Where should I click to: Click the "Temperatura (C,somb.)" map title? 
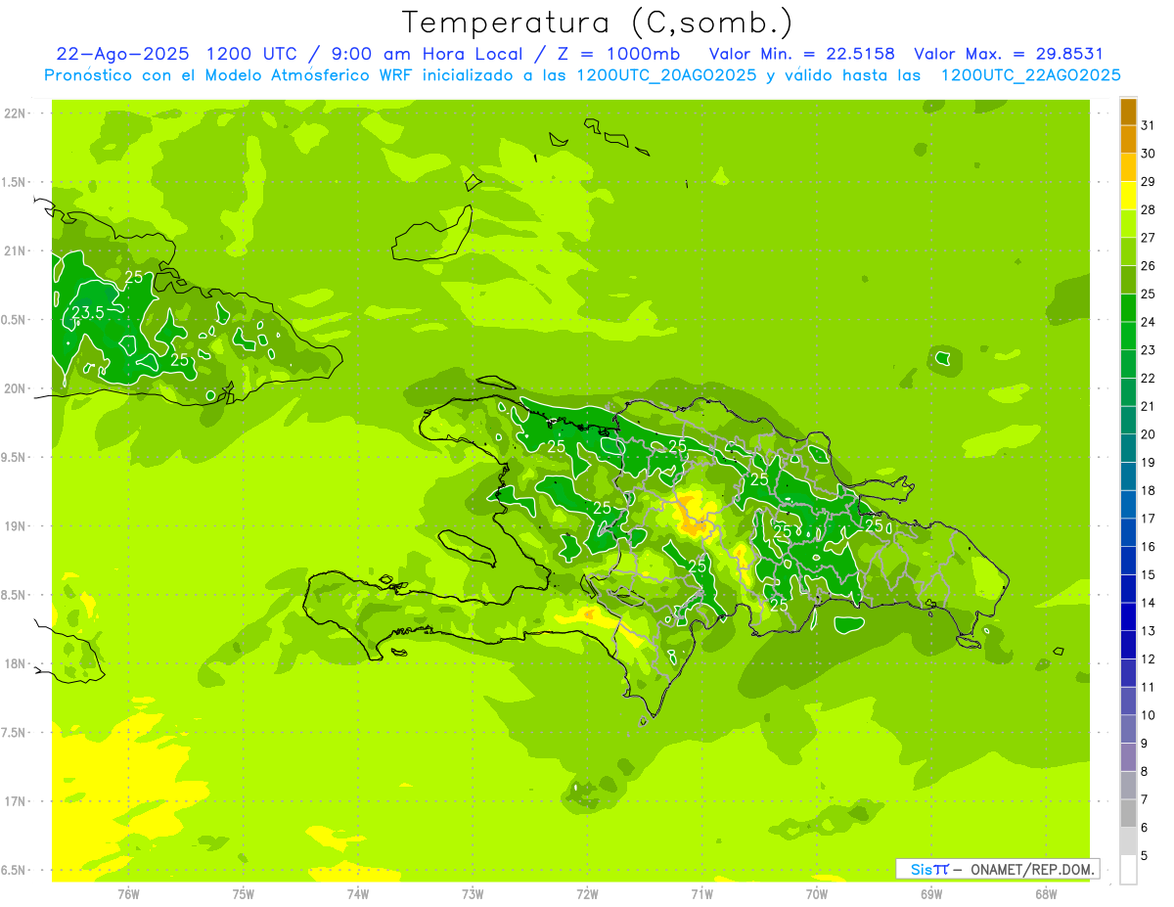click(597, 23)
